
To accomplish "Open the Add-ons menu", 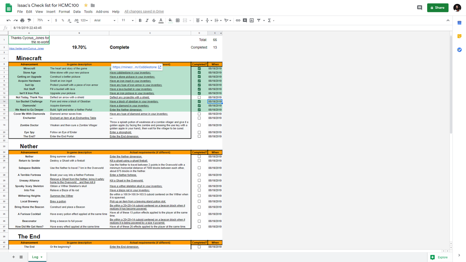I will pos(102,12).
